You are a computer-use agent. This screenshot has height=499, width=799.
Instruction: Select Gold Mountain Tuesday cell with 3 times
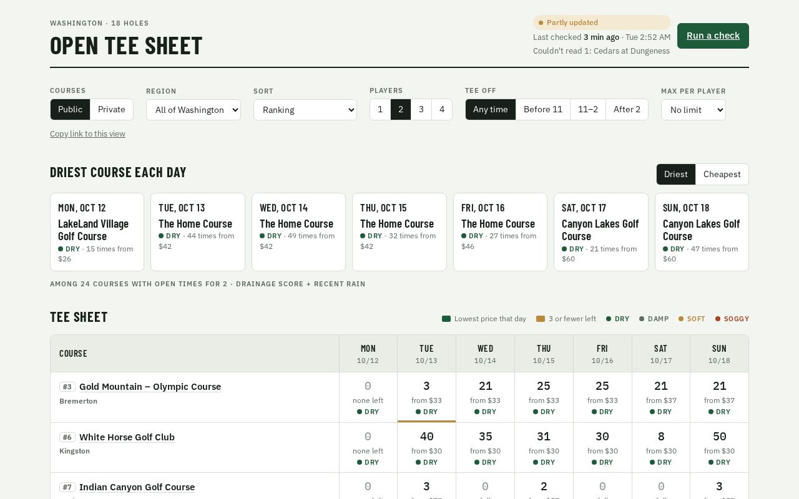click(x=426, y=397)
